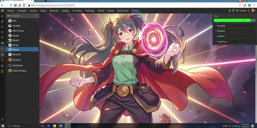Click the cloud-shaped icon in left sidebar

[3, 43]
